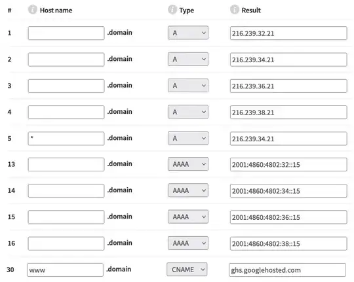Click the result field showing ghs.googlehosted.com
Viewport: 354px width, 282px height.
tap(287, 270)
